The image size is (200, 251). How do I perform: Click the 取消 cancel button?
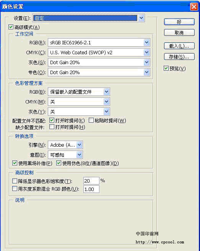point(179,32)
